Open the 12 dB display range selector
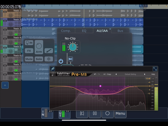 (148, 79)
